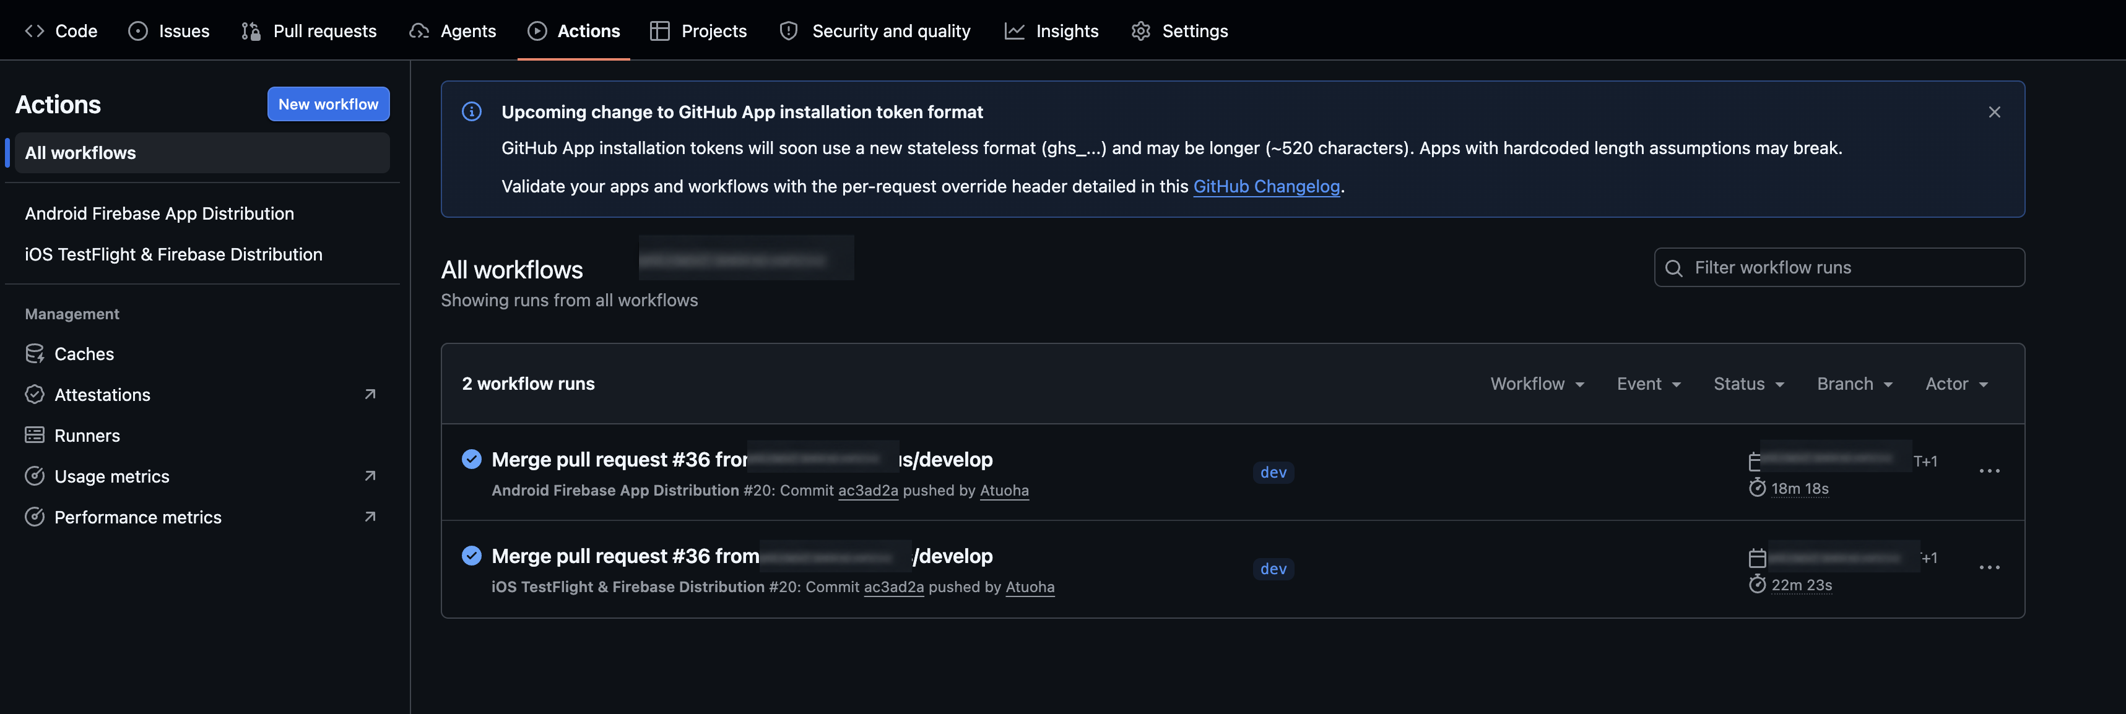Image resolution: width=2126 pixels, height=714 pixels.
Task: Open commit ac3ad2a in the Android run
Action: (x=867, y=491)
